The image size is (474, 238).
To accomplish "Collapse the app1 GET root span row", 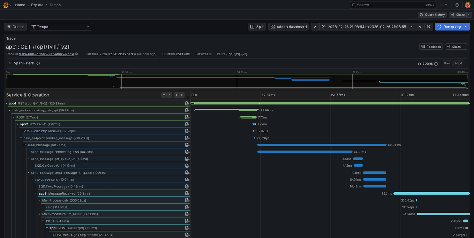I will coord(7,103).
